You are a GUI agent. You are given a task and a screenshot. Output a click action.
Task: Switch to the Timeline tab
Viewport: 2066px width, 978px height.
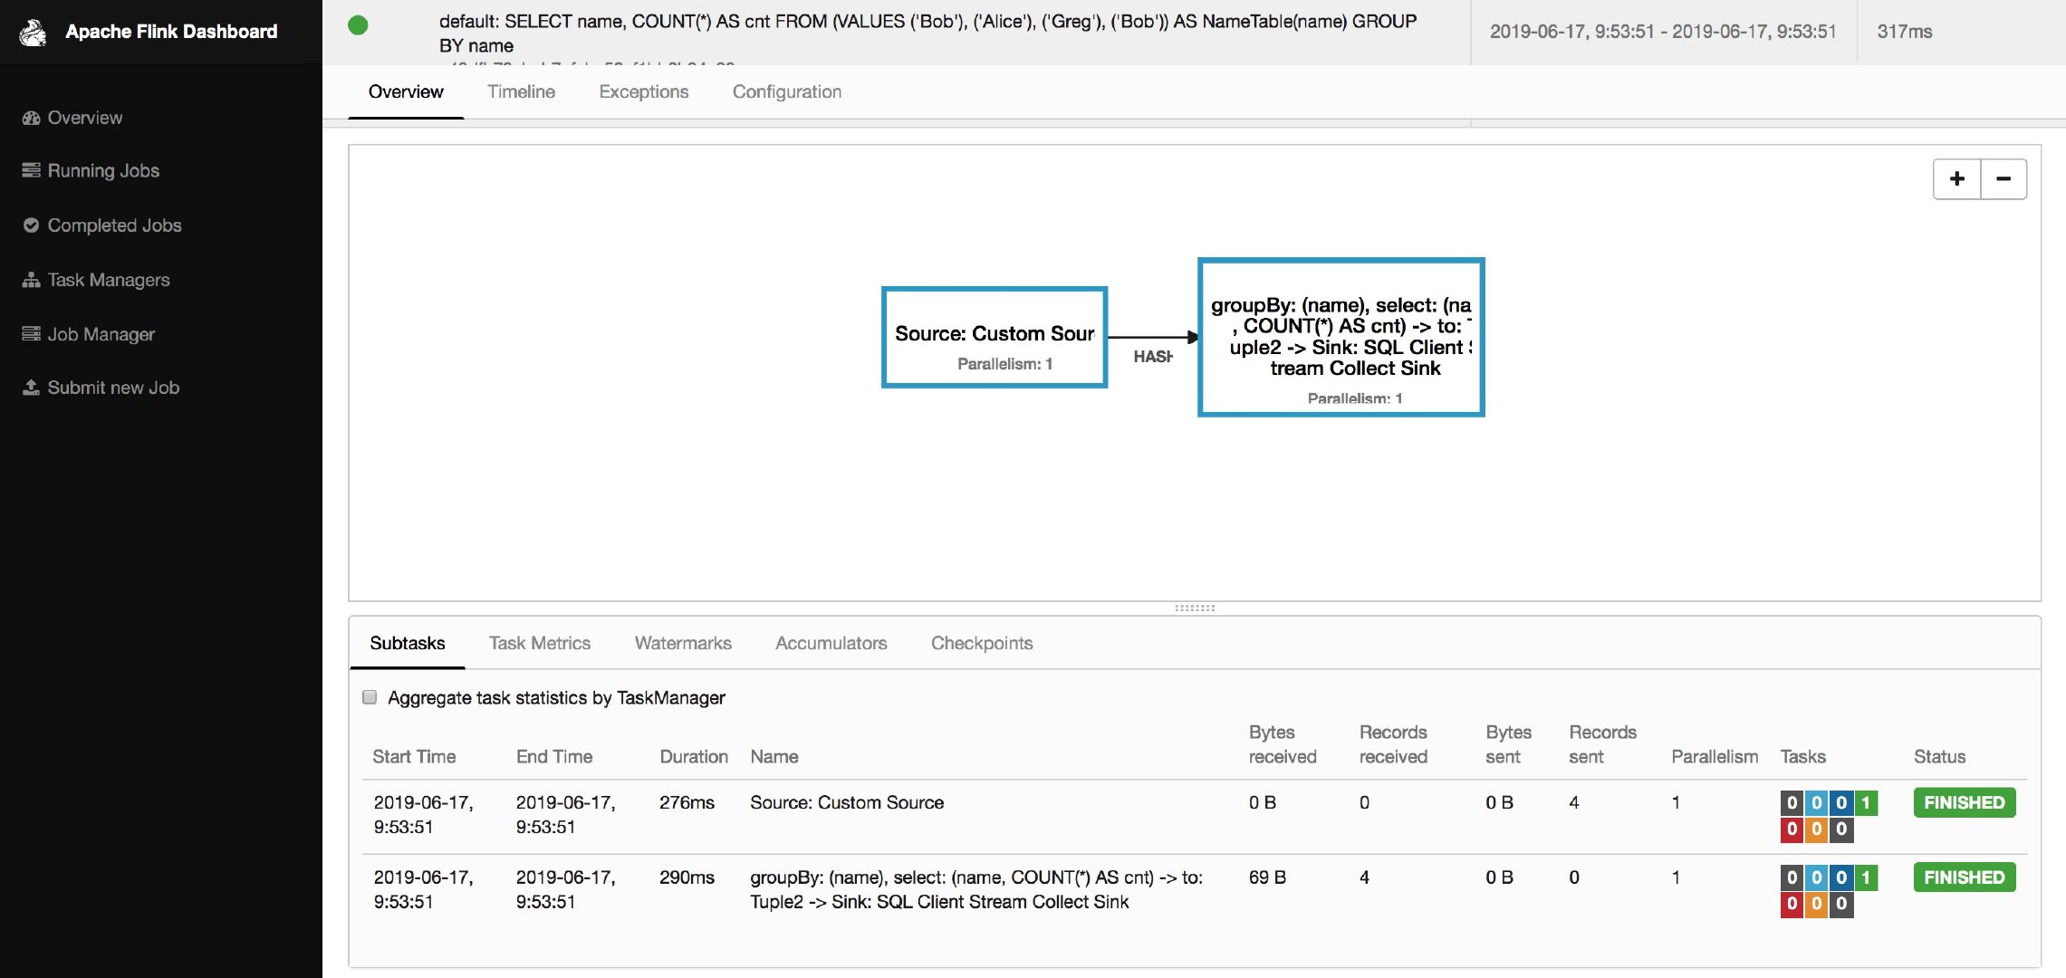click(x=521, y=91)
